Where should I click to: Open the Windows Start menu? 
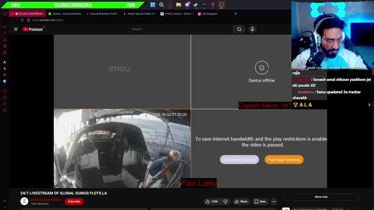click(x=153, y=5)
